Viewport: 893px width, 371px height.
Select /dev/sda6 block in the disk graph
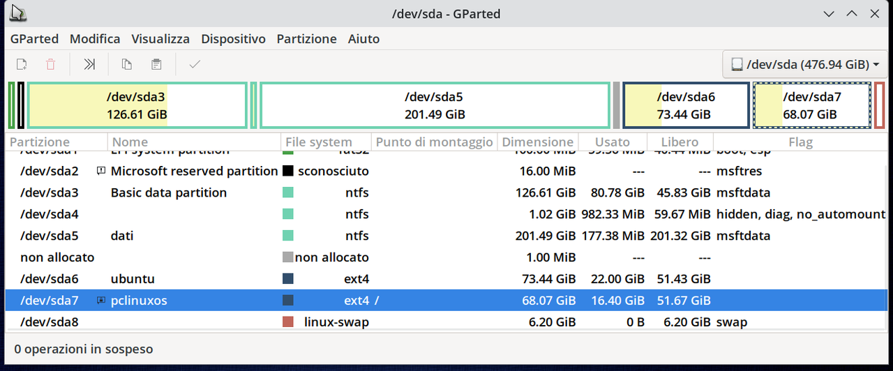tap(686, 105)
